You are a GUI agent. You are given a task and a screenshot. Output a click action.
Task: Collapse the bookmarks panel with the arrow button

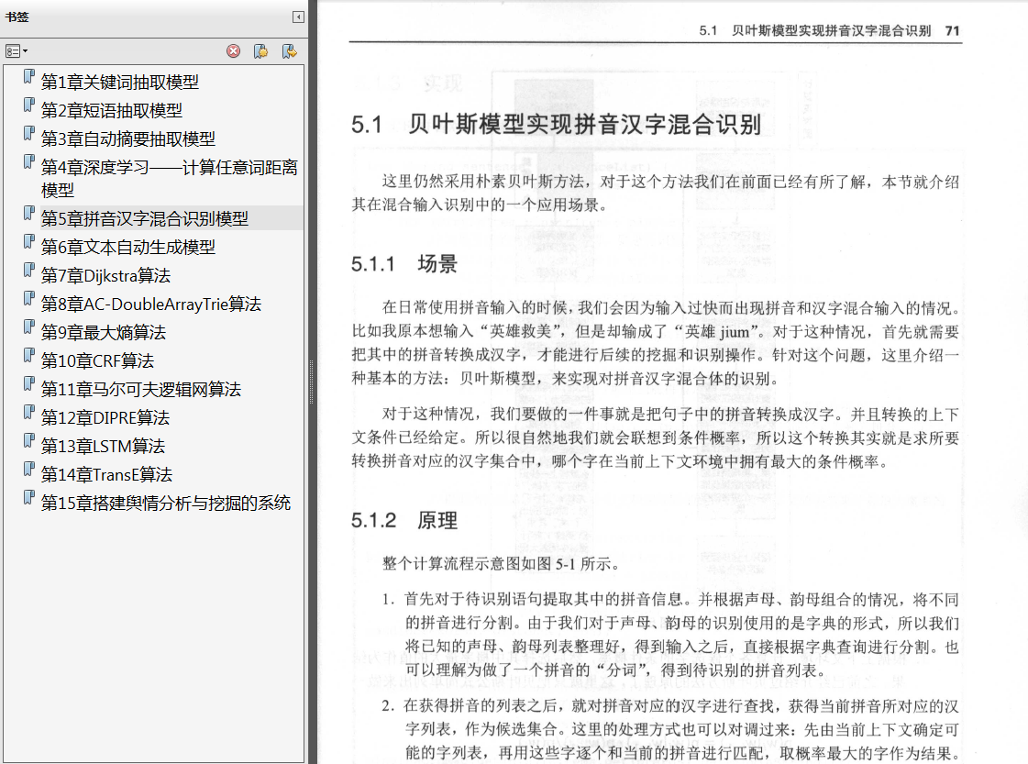point(298,17)
